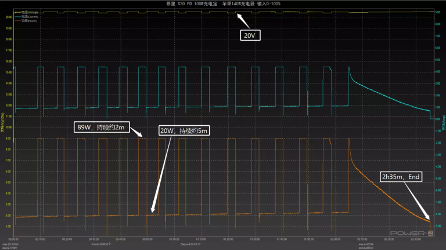446x250 pixels.
Task: Click the min current status readout
Action: pyautogui.click(x=366, y=248)
